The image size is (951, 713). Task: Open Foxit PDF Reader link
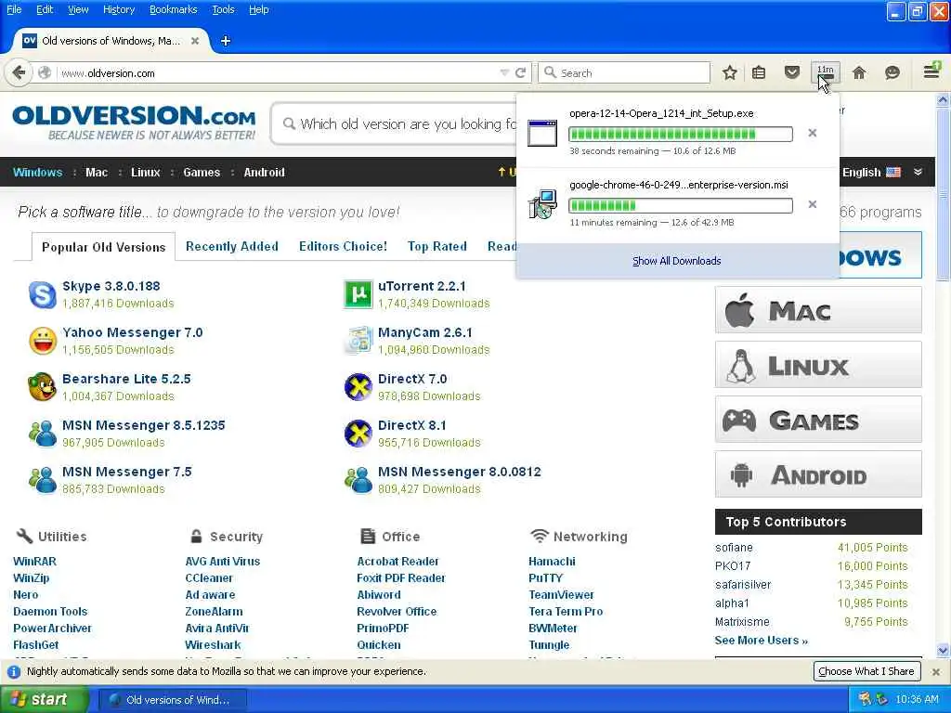tap(401, 577)
